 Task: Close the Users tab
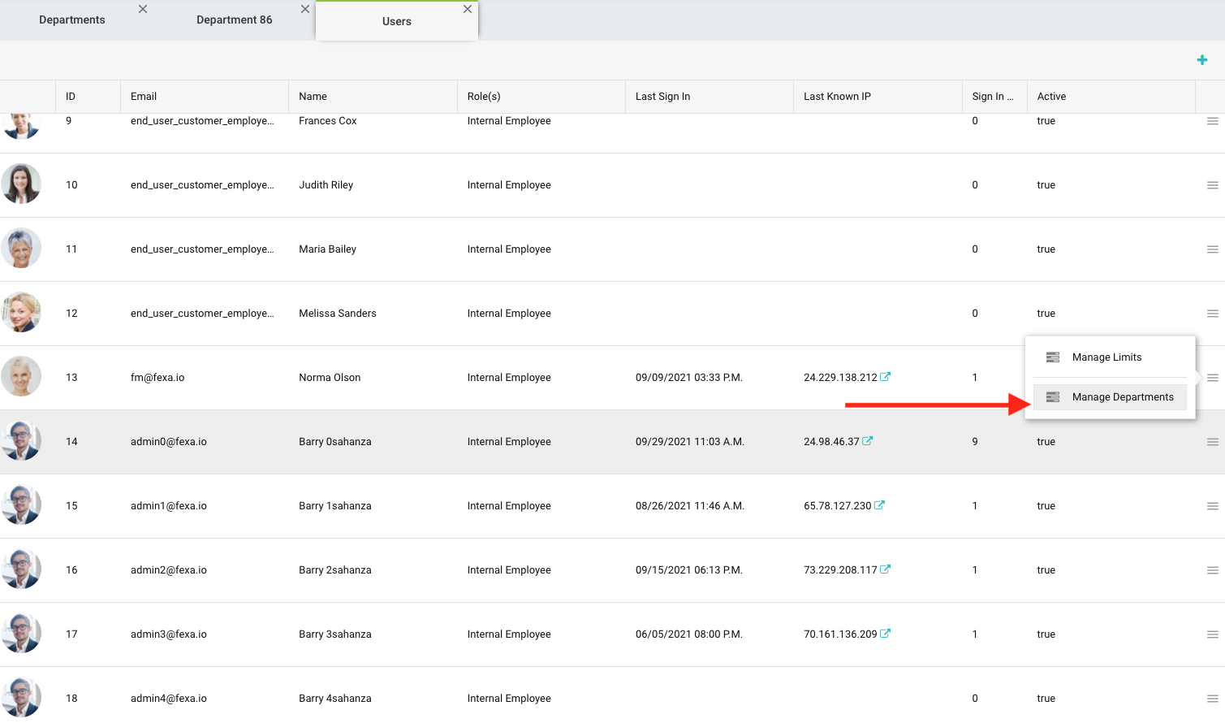468,9
